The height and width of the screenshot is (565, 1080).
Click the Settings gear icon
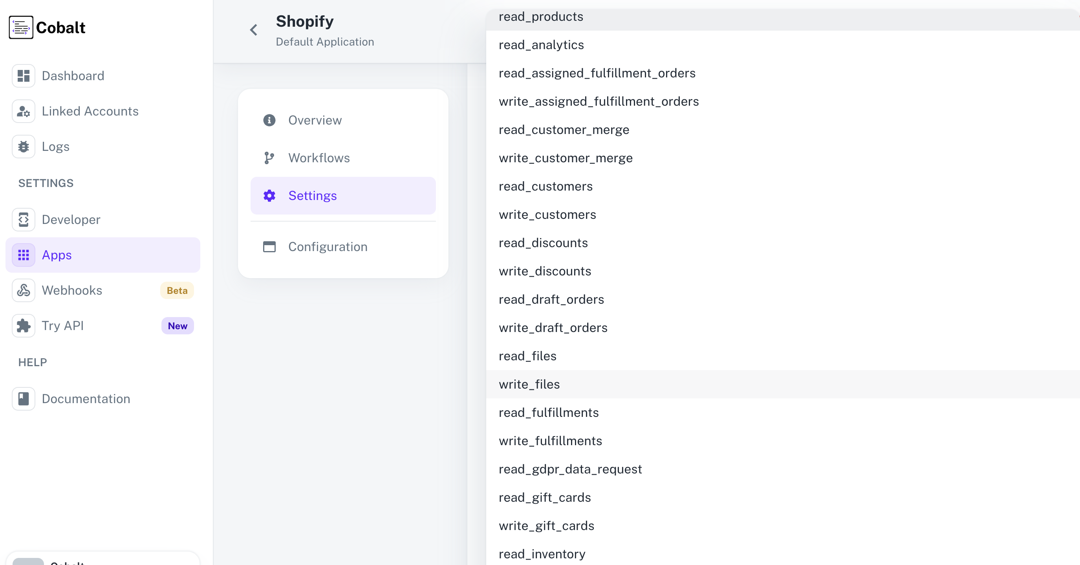pyautogui.click(x=269, y=195)
